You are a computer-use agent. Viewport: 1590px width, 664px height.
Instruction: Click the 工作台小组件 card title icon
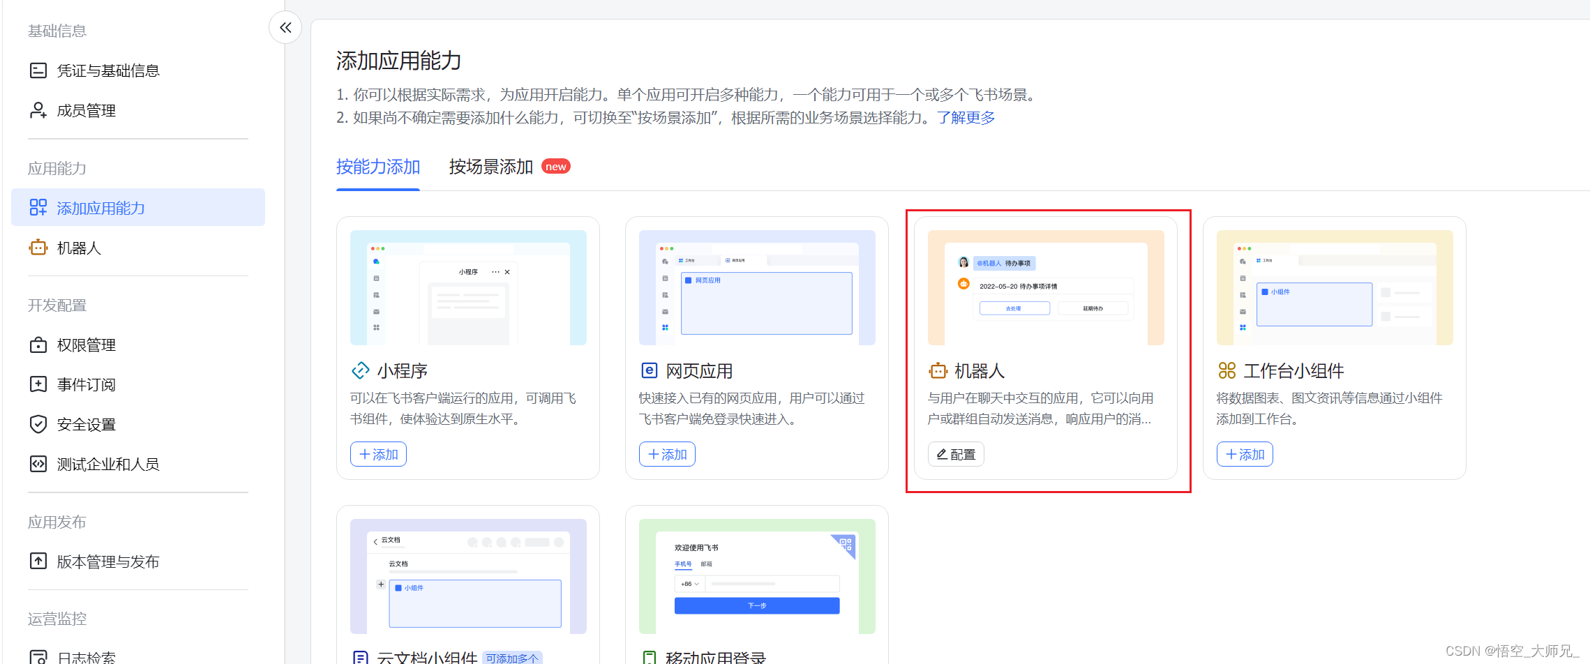pyautogui.click(x=1227, y=370)
